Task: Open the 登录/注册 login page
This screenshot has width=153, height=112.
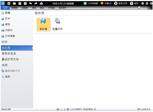Action: point(121,4)
